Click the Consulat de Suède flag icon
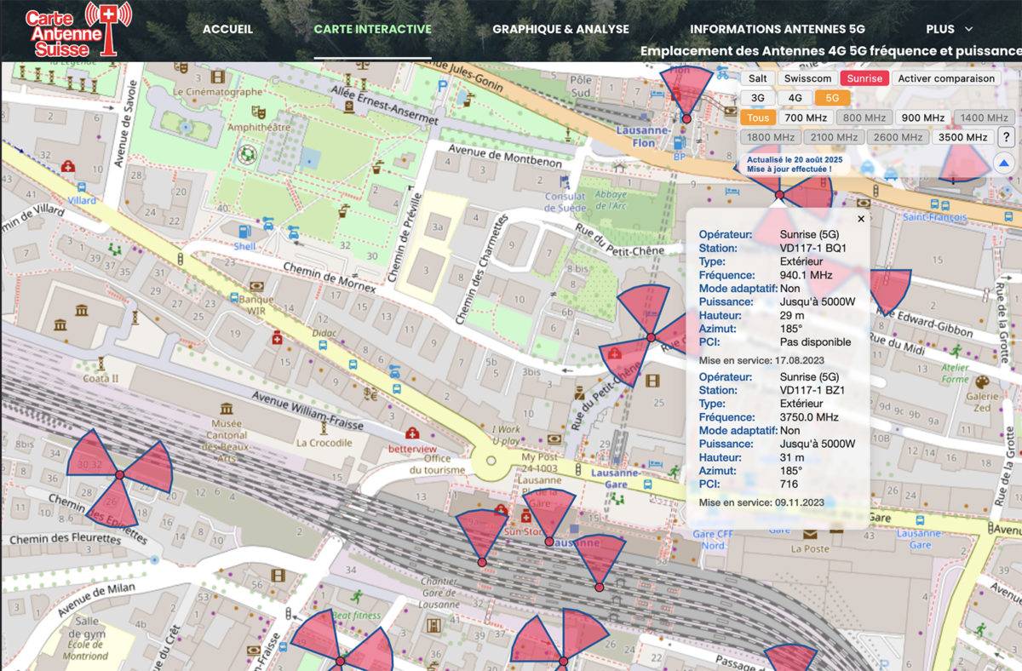The height and width of the screenshot is (671, 1022). pyautogui.click(x=564, y=181)
